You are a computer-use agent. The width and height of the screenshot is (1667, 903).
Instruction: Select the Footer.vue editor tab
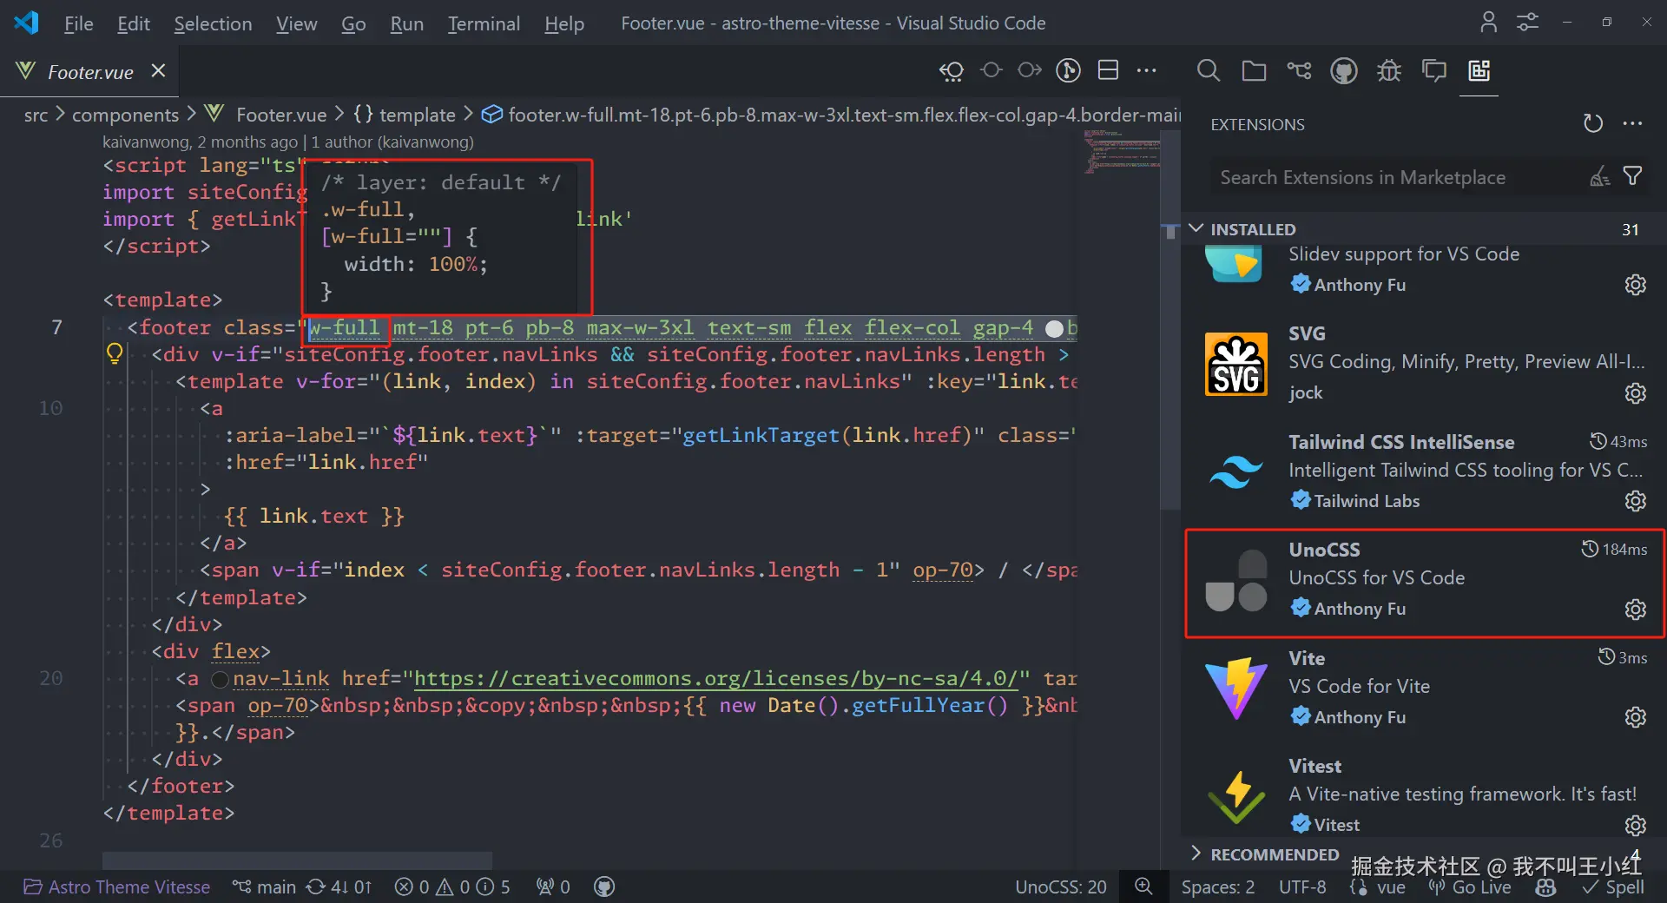[89, 71]
